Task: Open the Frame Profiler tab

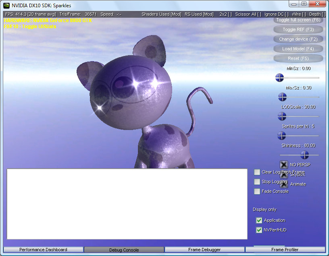Action: click(285, 250)
